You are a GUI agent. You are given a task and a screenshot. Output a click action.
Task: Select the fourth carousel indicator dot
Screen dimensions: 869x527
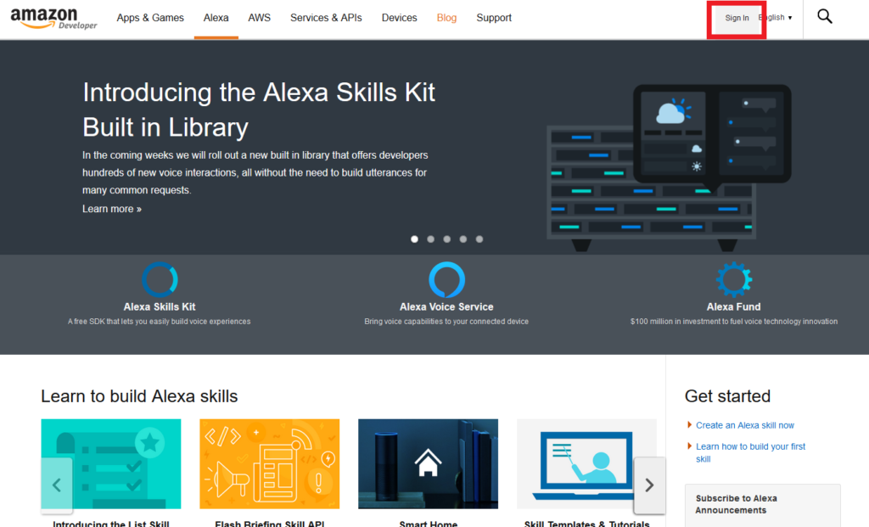point(463,239)
